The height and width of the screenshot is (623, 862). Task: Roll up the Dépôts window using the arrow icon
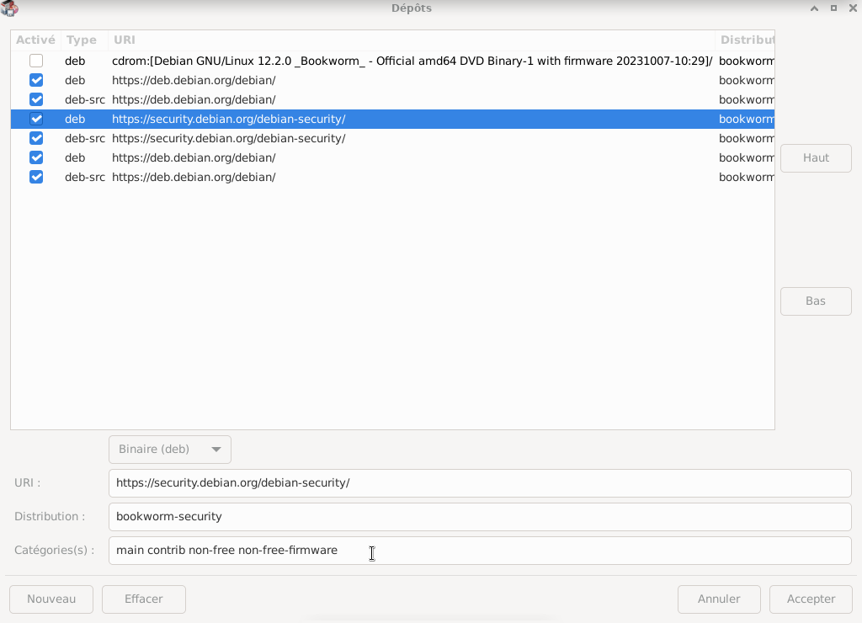coord(814,8)
